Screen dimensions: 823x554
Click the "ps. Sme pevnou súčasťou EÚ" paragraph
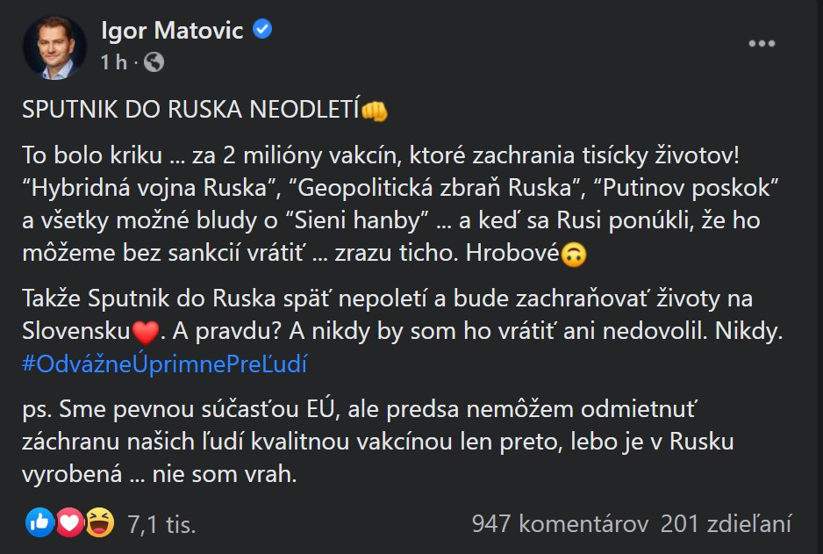coord(377,441)
